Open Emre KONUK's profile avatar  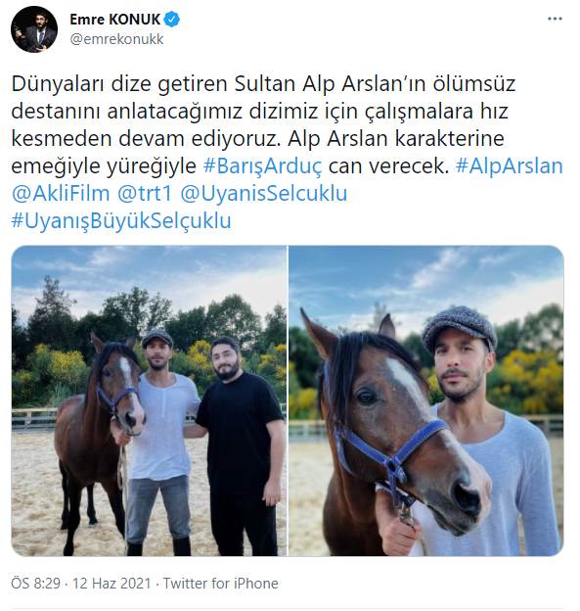coord(34,29)
